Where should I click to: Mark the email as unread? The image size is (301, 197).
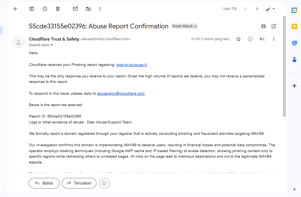tap(75, 9)
